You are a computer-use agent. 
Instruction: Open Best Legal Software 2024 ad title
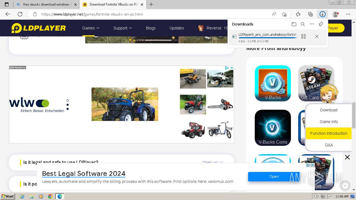84,174
